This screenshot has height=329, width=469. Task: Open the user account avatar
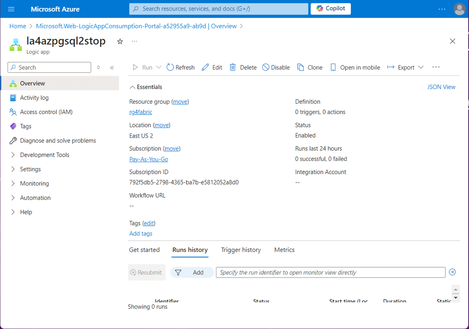pyautogui.click(x=459, y=9)
